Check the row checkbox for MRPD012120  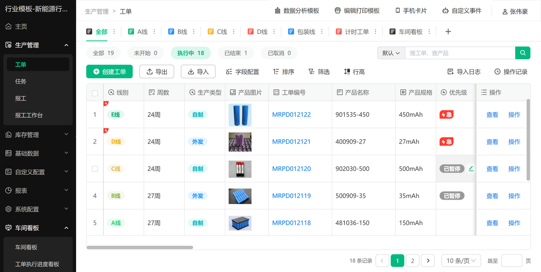(95, 168)
